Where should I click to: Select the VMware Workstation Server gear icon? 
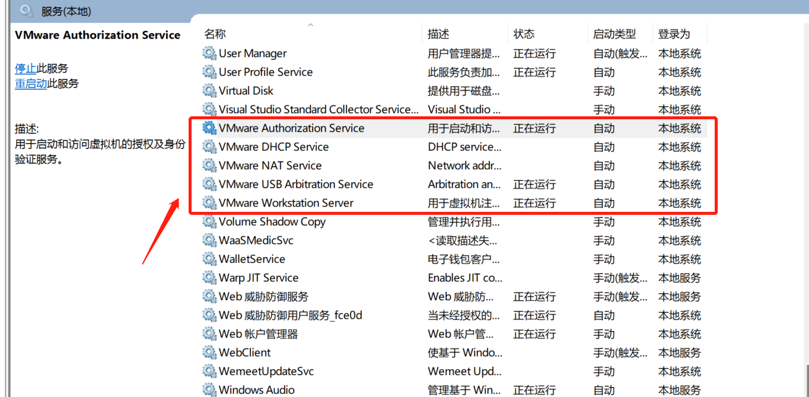[x=209, y=203]
